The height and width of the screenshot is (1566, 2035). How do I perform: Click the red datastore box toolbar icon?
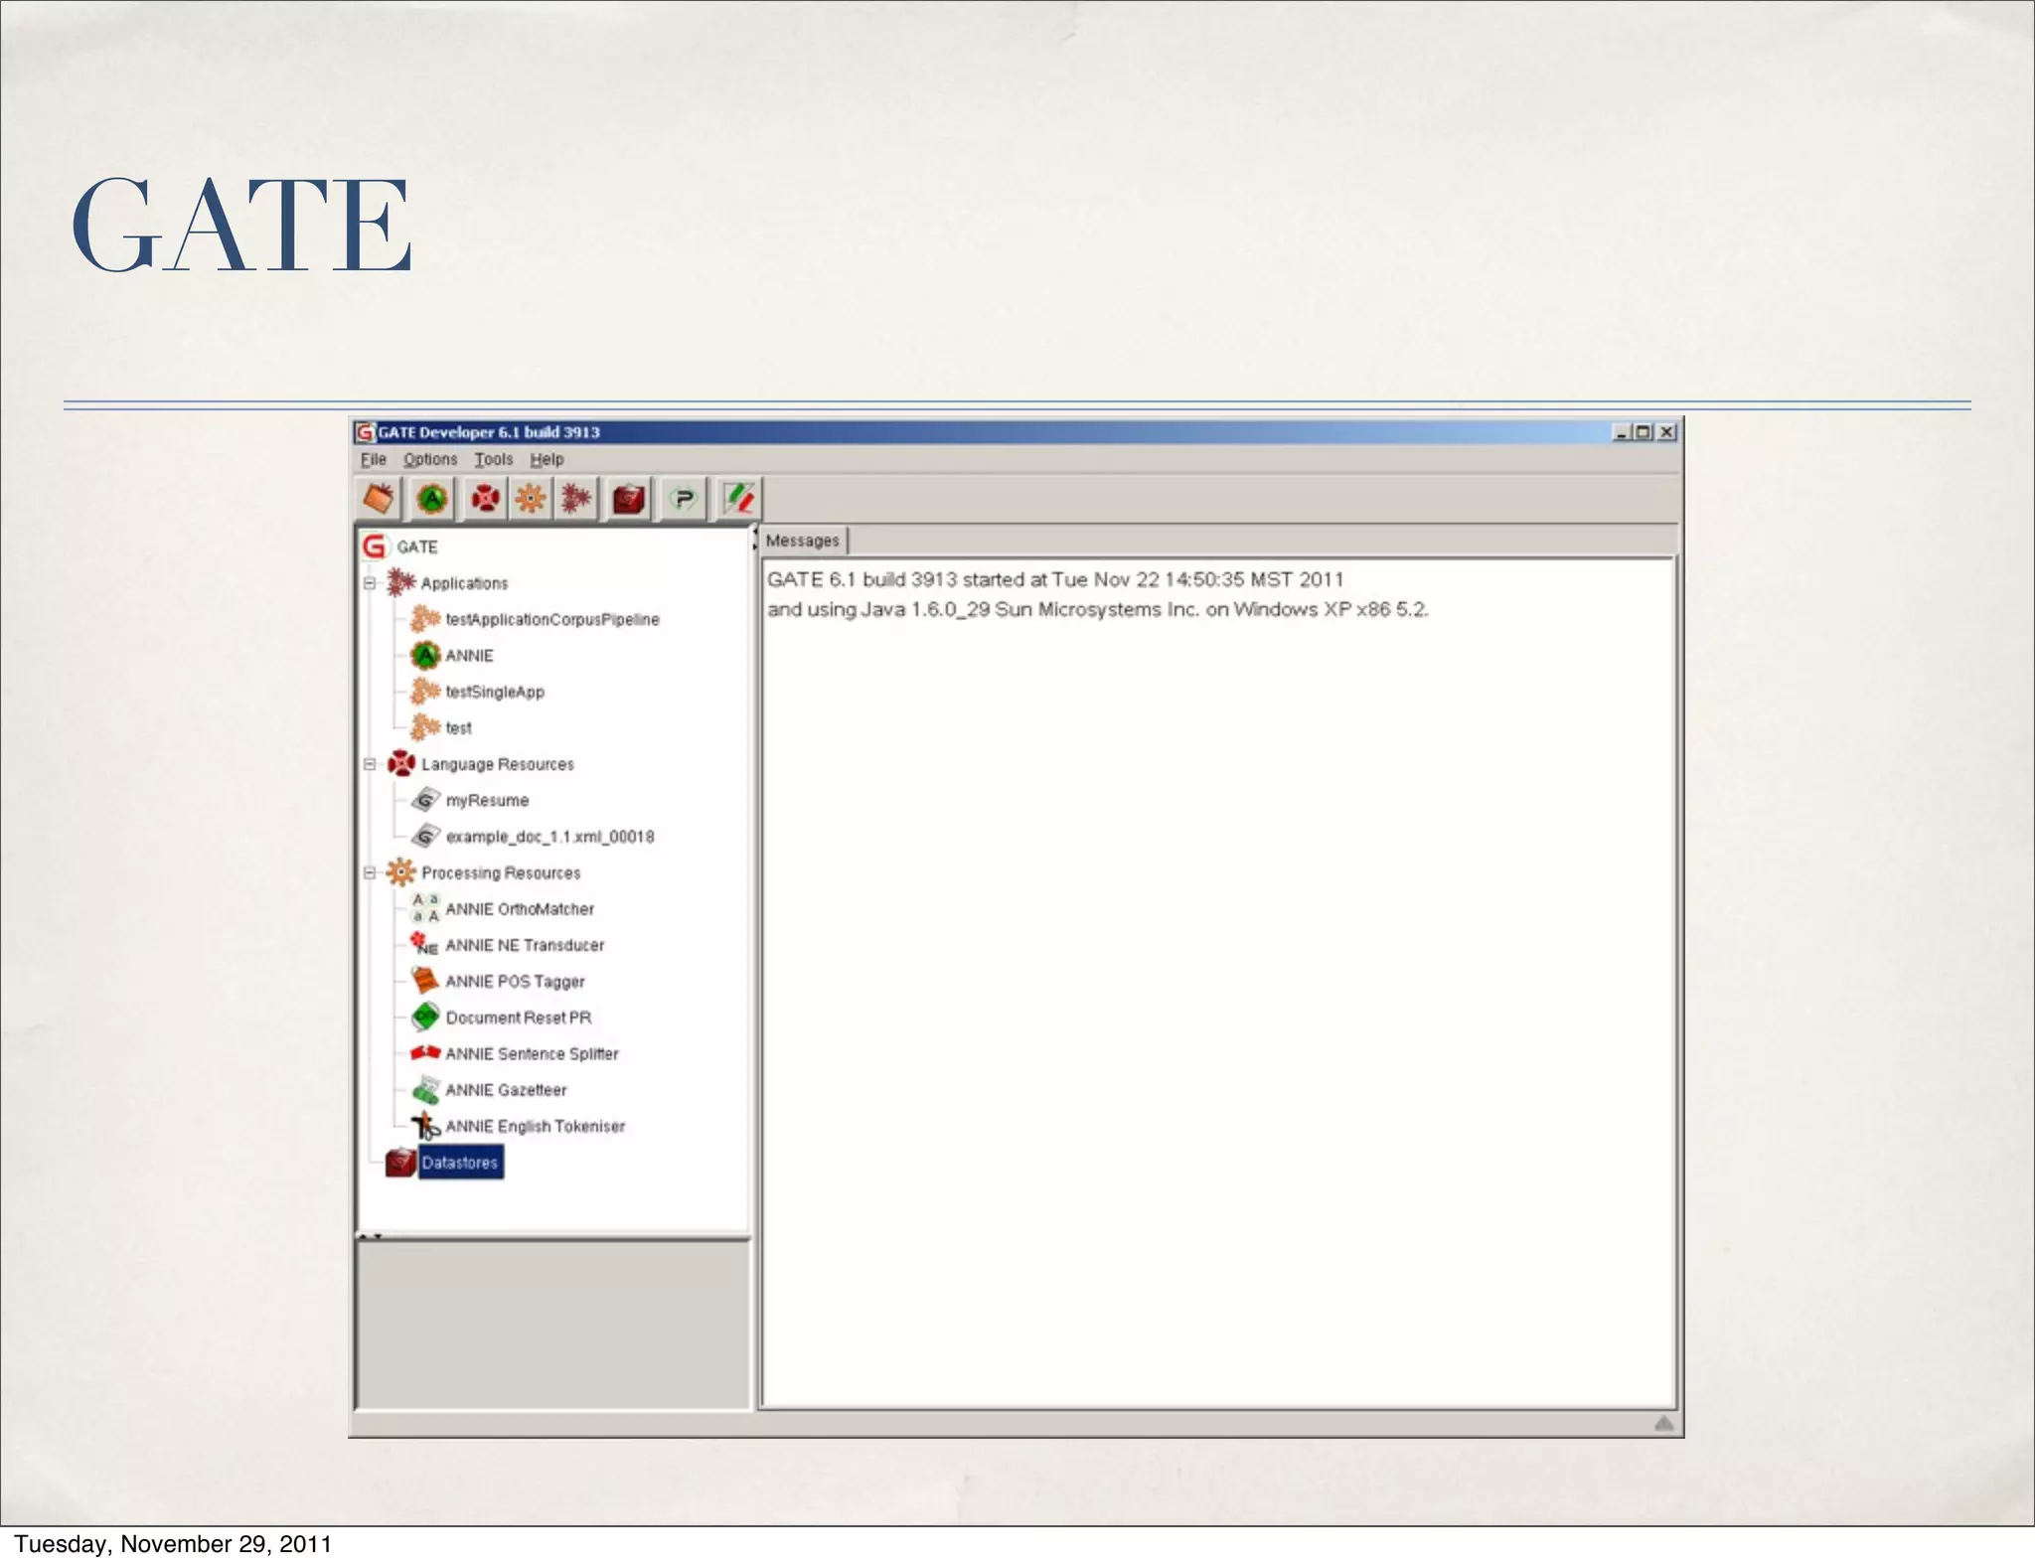(628, 498)
